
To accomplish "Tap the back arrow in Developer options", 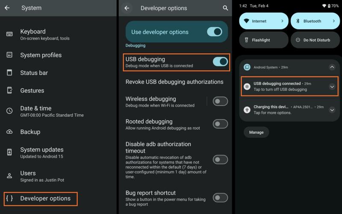I will point(127,8).
